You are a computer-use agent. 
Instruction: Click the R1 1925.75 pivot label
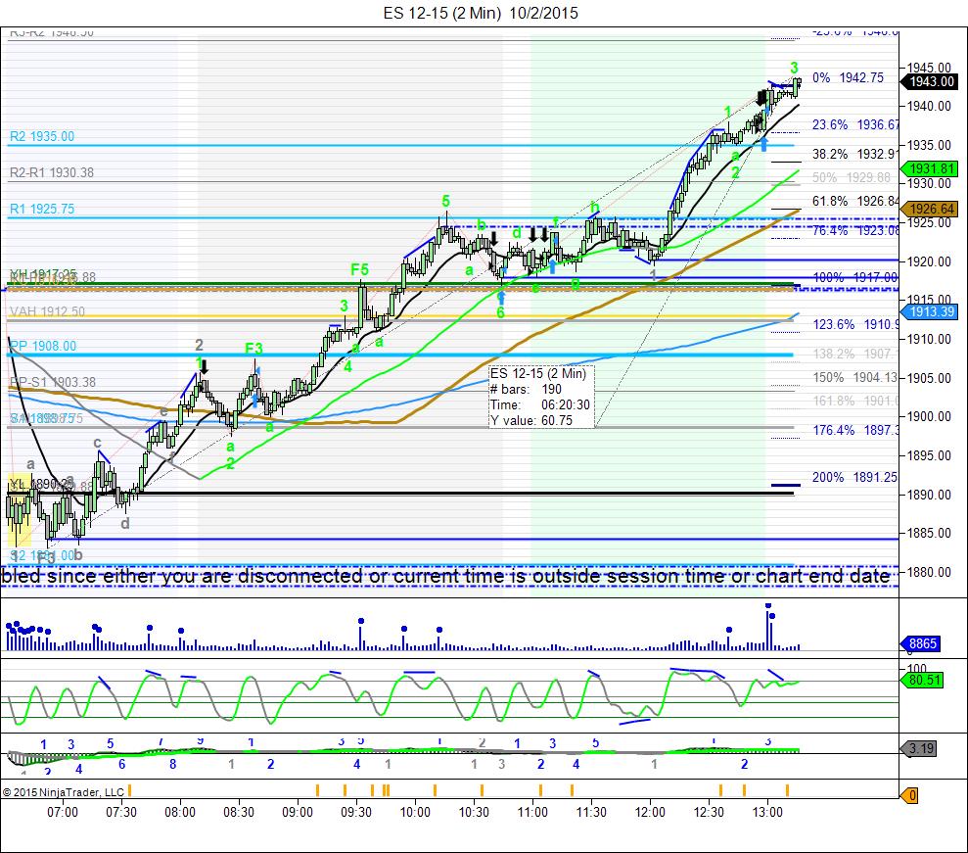(x=42, y=209)
